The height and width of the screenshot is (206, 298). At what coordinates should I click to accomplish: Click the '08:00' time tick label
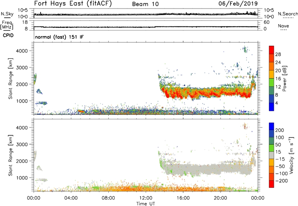point(108,198)
